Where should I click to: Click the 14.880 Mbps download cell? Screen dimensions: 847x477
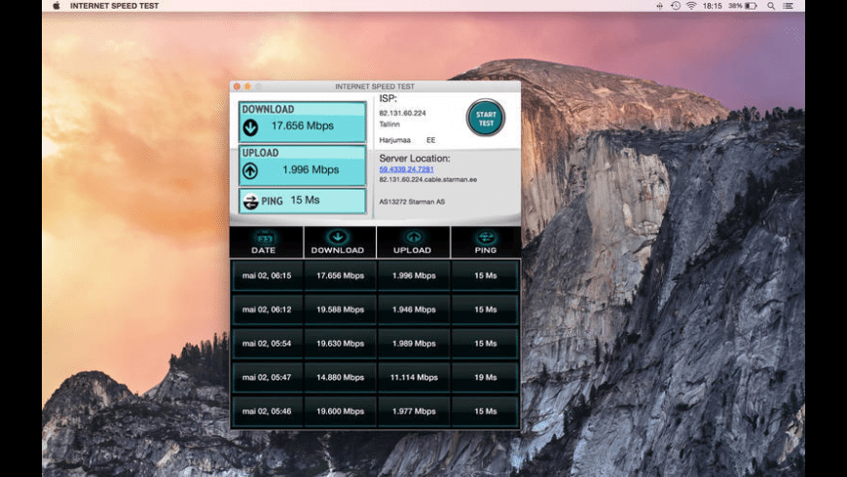pyautogui.click(x=341, y=378)
